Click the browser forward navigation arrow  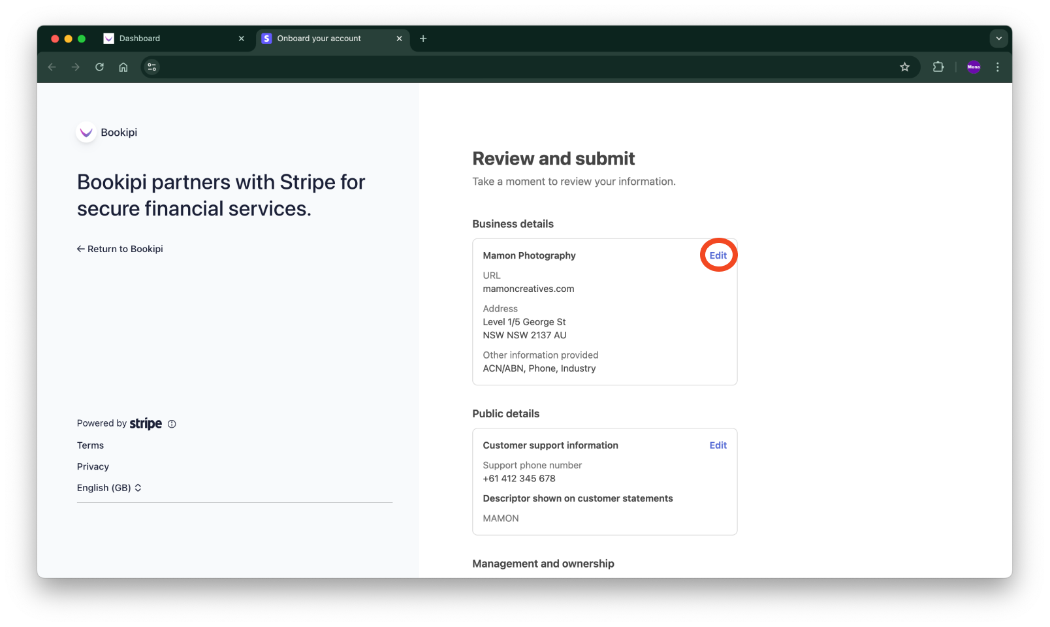point(76,67)
